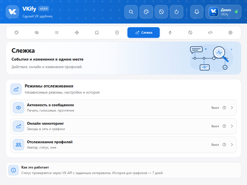Open help icon for Онлайн-мониторинг
The width and height of the screenshot is (247, 185).
click(224, 126)
